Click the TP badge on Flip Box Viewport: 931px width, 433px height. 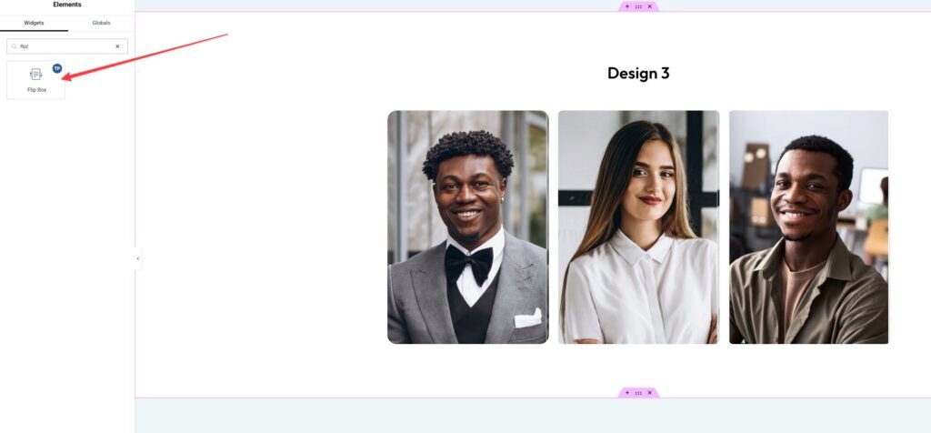(x=57, y=68)
